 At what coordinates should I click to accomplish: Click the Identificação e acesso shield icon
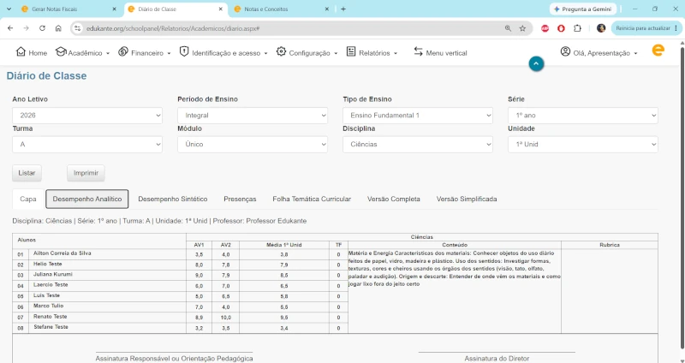click(184, 51)
